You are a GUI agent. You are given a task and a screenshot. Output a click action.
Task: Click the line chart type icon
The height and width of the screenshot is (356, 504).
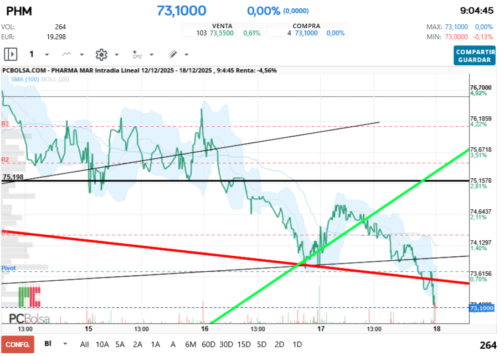(x=67, y=54)
